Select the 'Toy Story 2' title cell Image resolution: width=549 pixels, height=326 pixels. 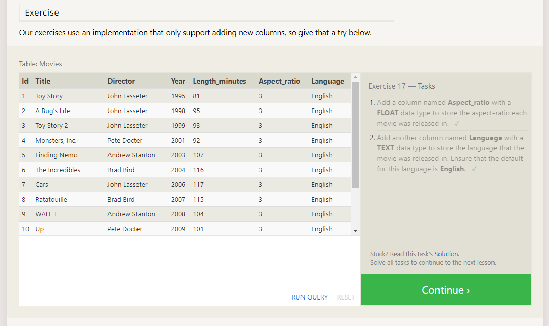click(x=51, y=125)
